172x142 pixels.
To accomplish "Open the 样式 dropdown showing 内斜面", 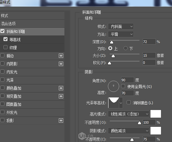I will pyautogui.click(x=121, y=26).
